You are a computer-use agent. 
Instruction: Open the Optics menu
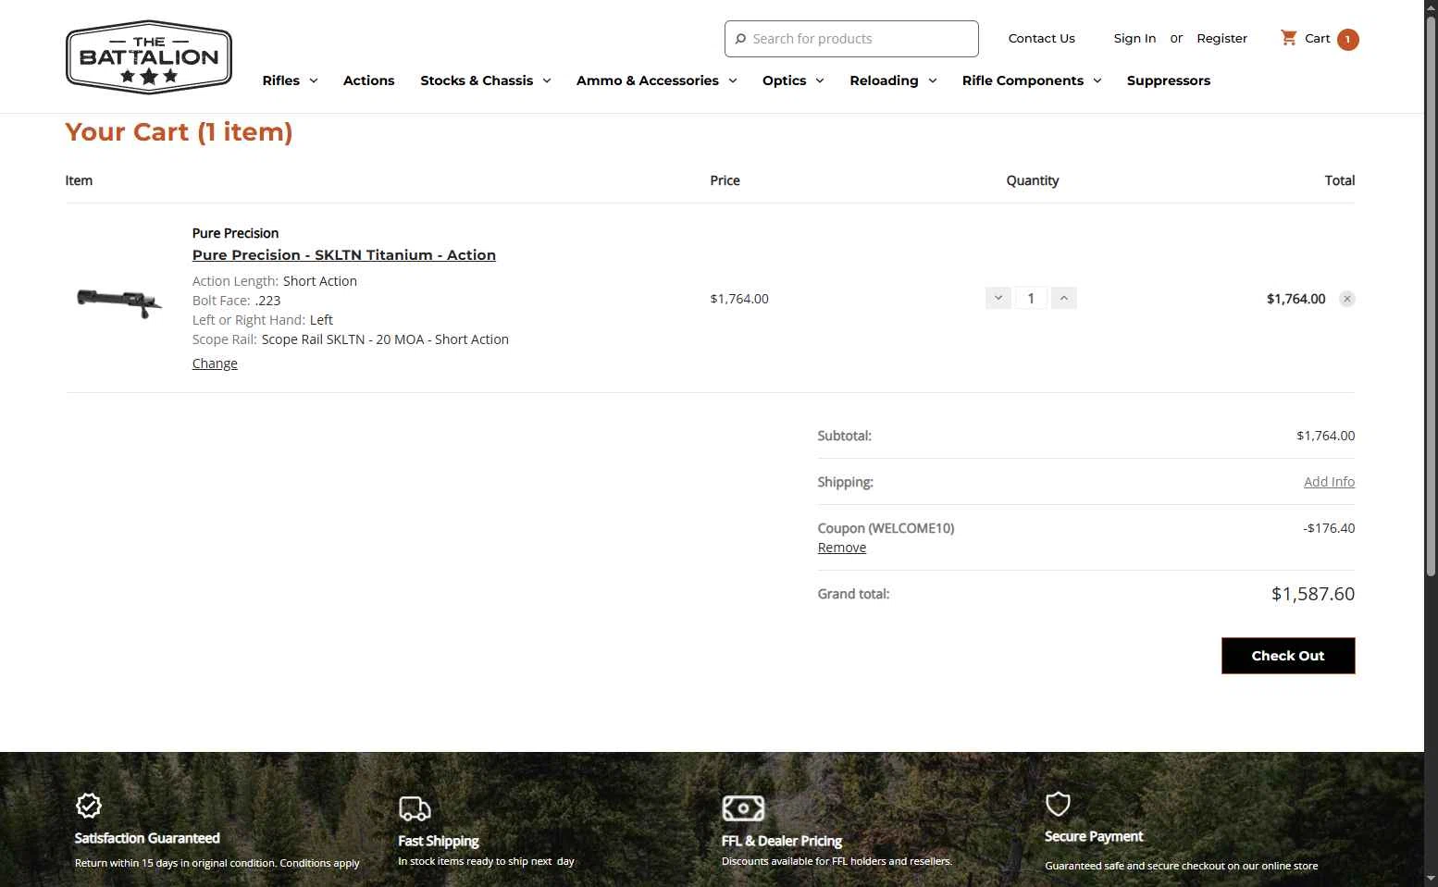[x=785, y=80]
